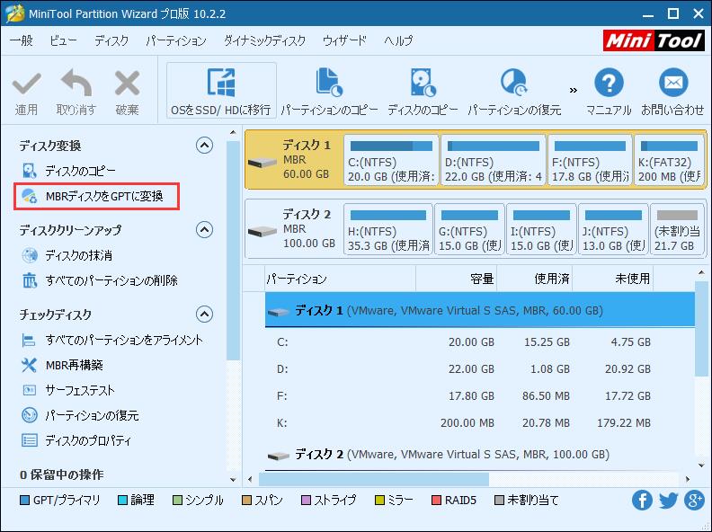Open the Facebook icon link
The image size is (712, 532).
642,500
